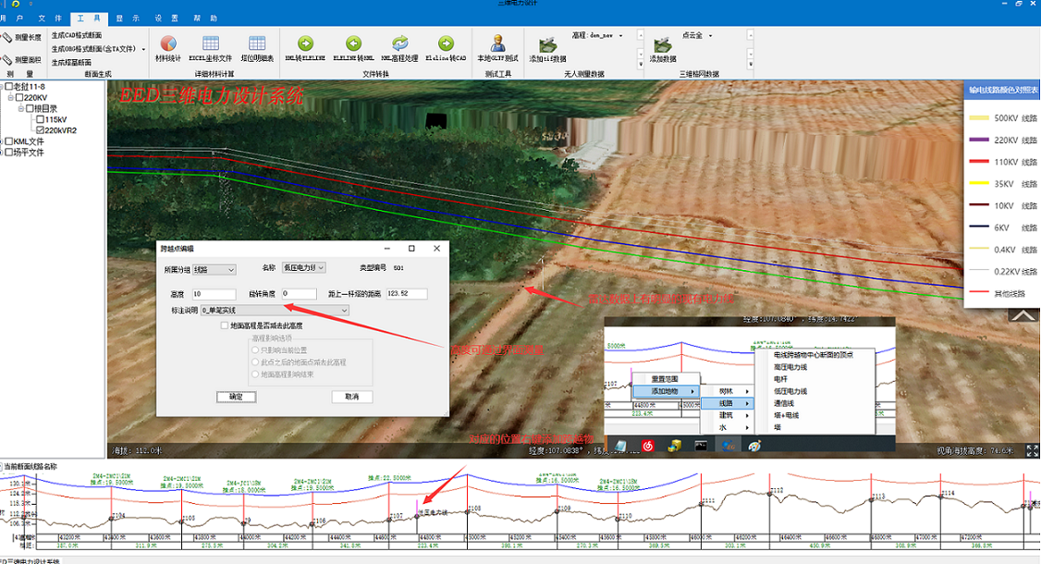Tick the 115kV tree checkbox
1041x564 pixels.
pyautogui.click(x=40, y=119)
